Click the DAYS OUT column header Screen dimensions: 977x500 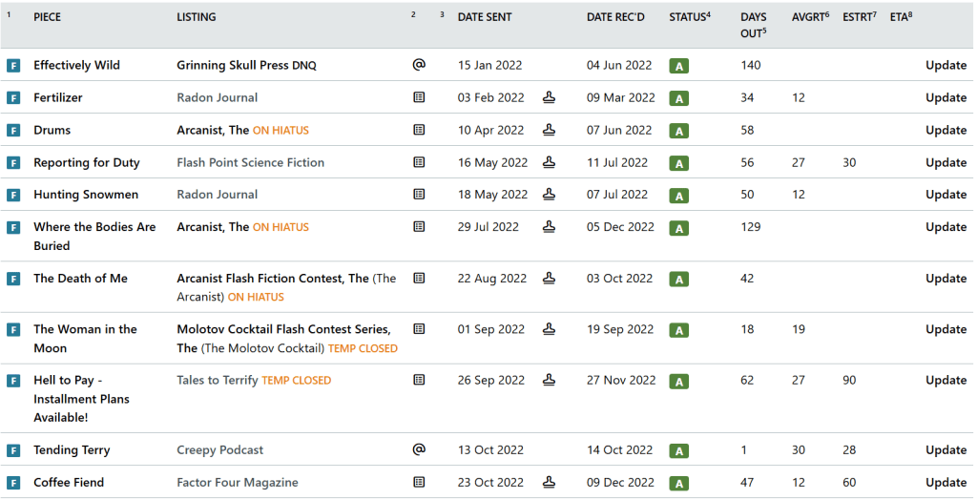pyautogui.click(x=754, y=25)
